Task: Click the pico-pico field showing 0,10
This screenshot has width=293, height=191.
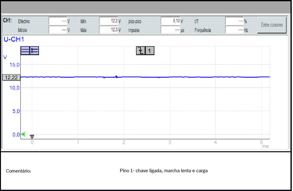Action: pos(170,21)
